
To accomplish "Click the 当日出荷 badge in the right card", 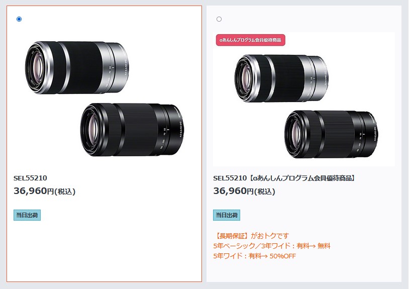I will point(227,215).
